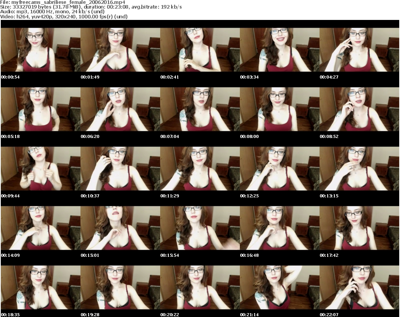This screenshot has height=317, width=400.
Task: Pick the video frame above 00:13:15
Action: 359,169
